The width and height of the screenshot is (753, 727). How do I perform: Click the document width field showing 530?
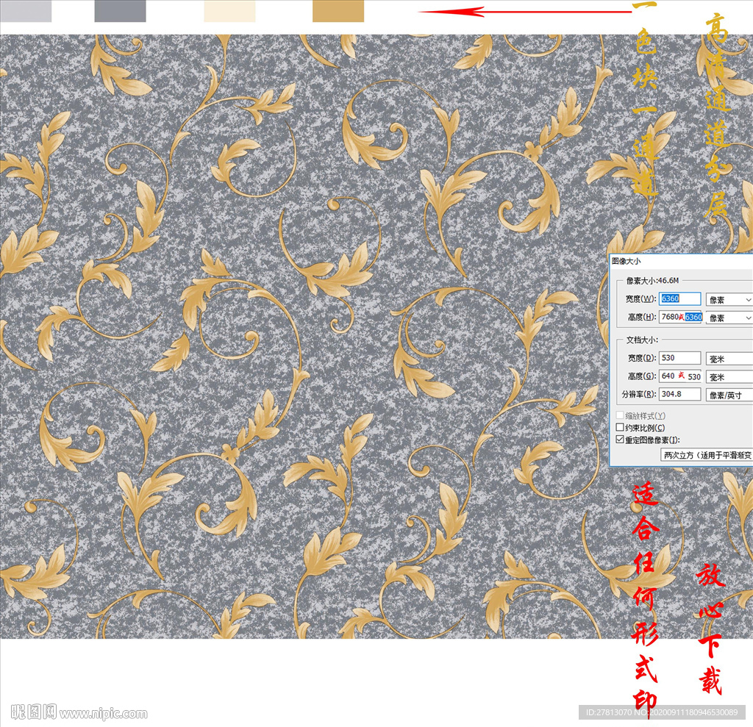679,358
